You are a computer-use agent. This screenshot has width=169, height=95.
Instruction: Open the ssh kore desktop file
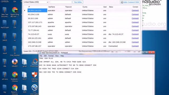point(5,76)
